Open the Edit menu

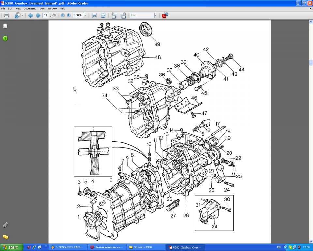click(x=10, y=8)
